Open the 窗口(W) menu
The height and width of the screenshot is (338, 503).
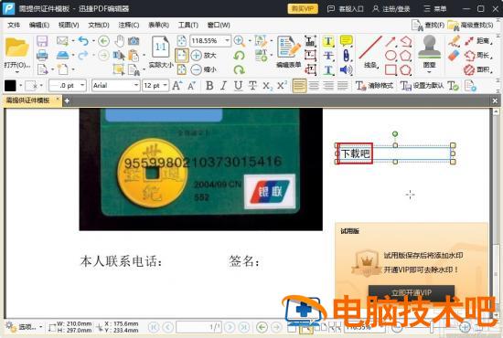click(x=219, y=25)
